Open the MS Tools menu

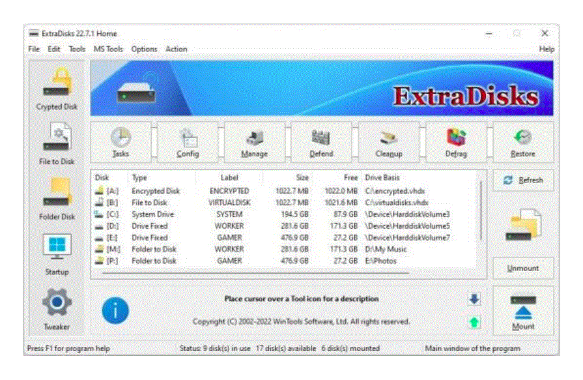pyautogui.click(x=108, y=49)
